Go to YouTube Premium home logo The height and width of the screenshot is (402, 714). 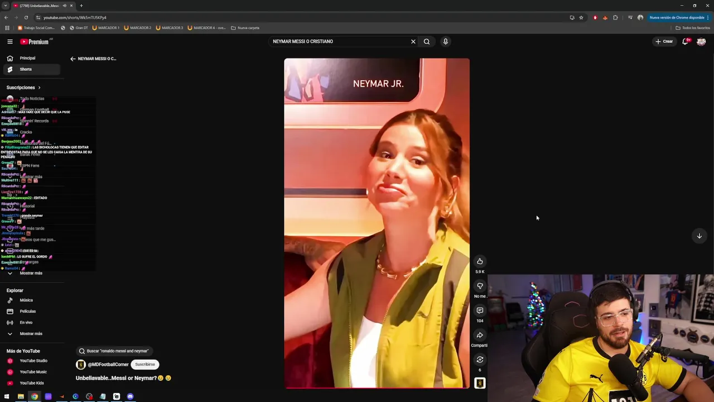pos(35,41)
